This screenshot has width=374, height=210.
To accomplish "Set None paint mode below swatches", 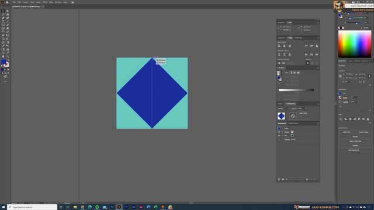I will [x=8, y=69].
